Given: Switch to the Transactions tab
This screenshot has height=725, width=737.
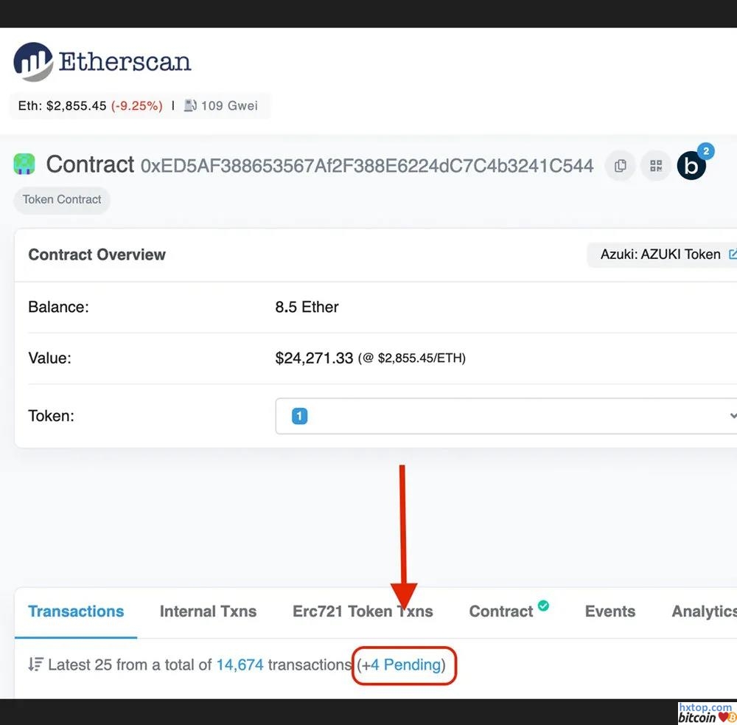Looking at the screenshot, I should coord(76,611).
